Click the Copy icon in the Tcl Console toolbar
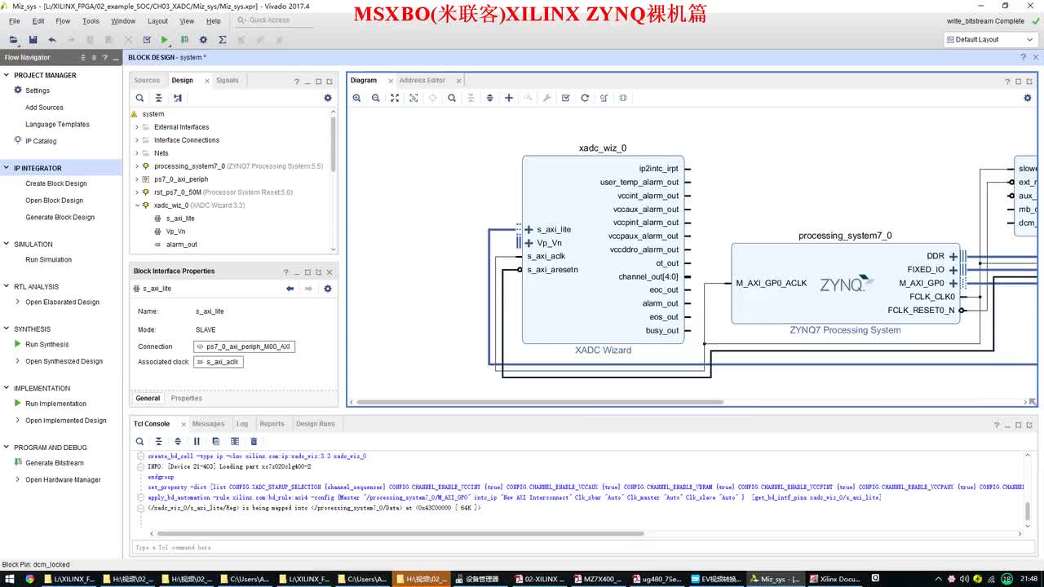Screen dimensions: 1044x587 click(215, 441)
